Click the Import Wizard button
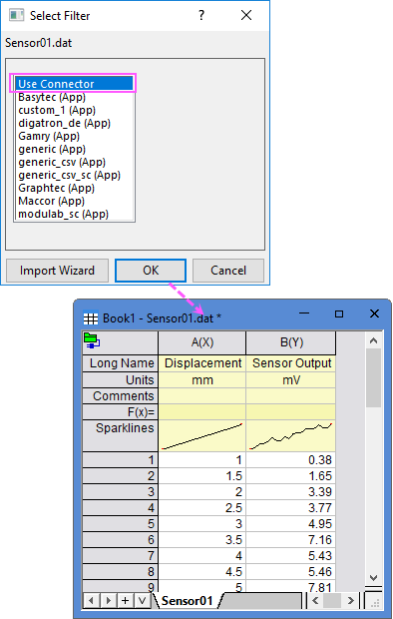The height and width of the screenshot is (619, 393). point(57,271)
